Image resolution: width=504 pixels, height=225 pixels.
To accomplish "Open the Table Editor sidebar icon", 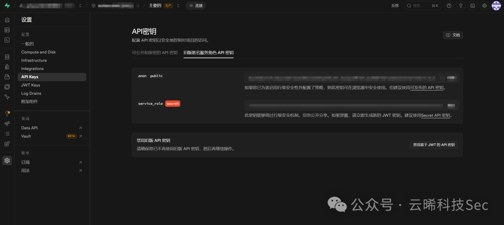I will pos(7,30).
